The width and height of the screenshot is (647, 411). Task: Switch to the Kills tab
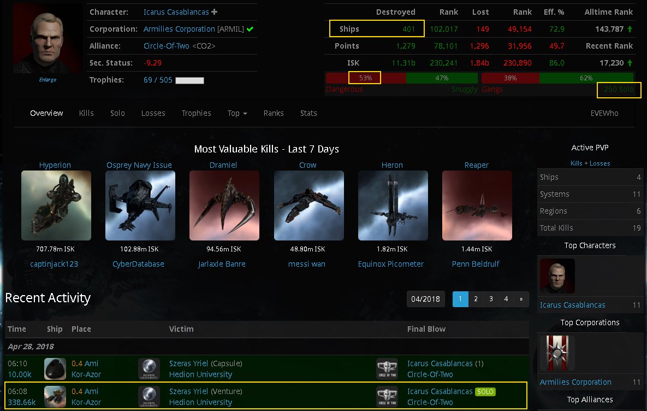click(x=86, y=113)
